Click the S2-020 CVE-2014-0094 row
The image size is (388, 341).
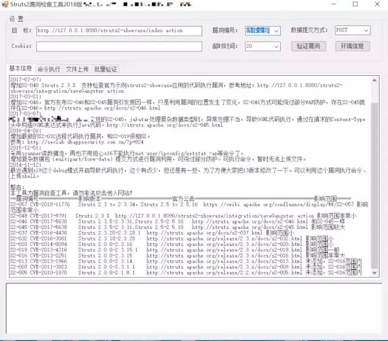point(172,244)
